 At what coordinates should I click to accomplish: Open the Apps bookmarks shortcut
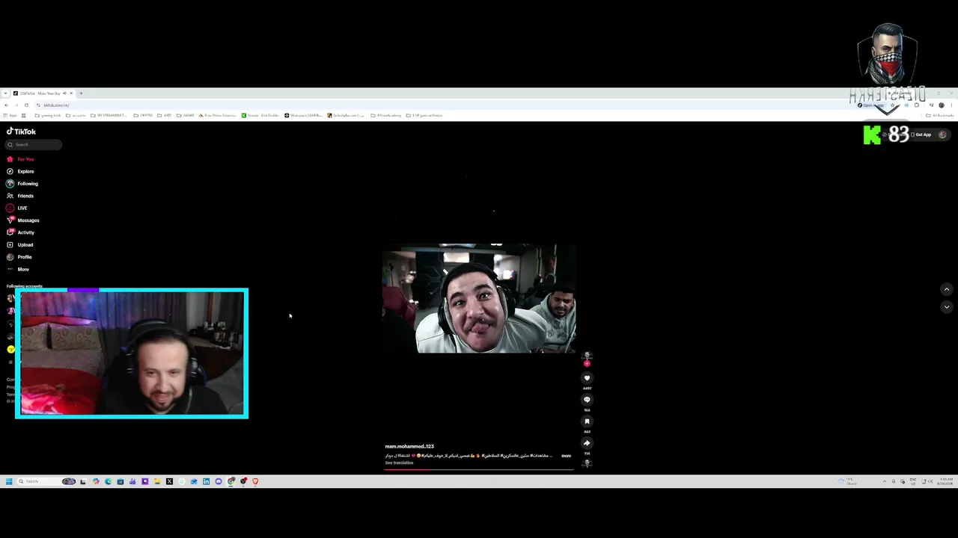point(11,116)
